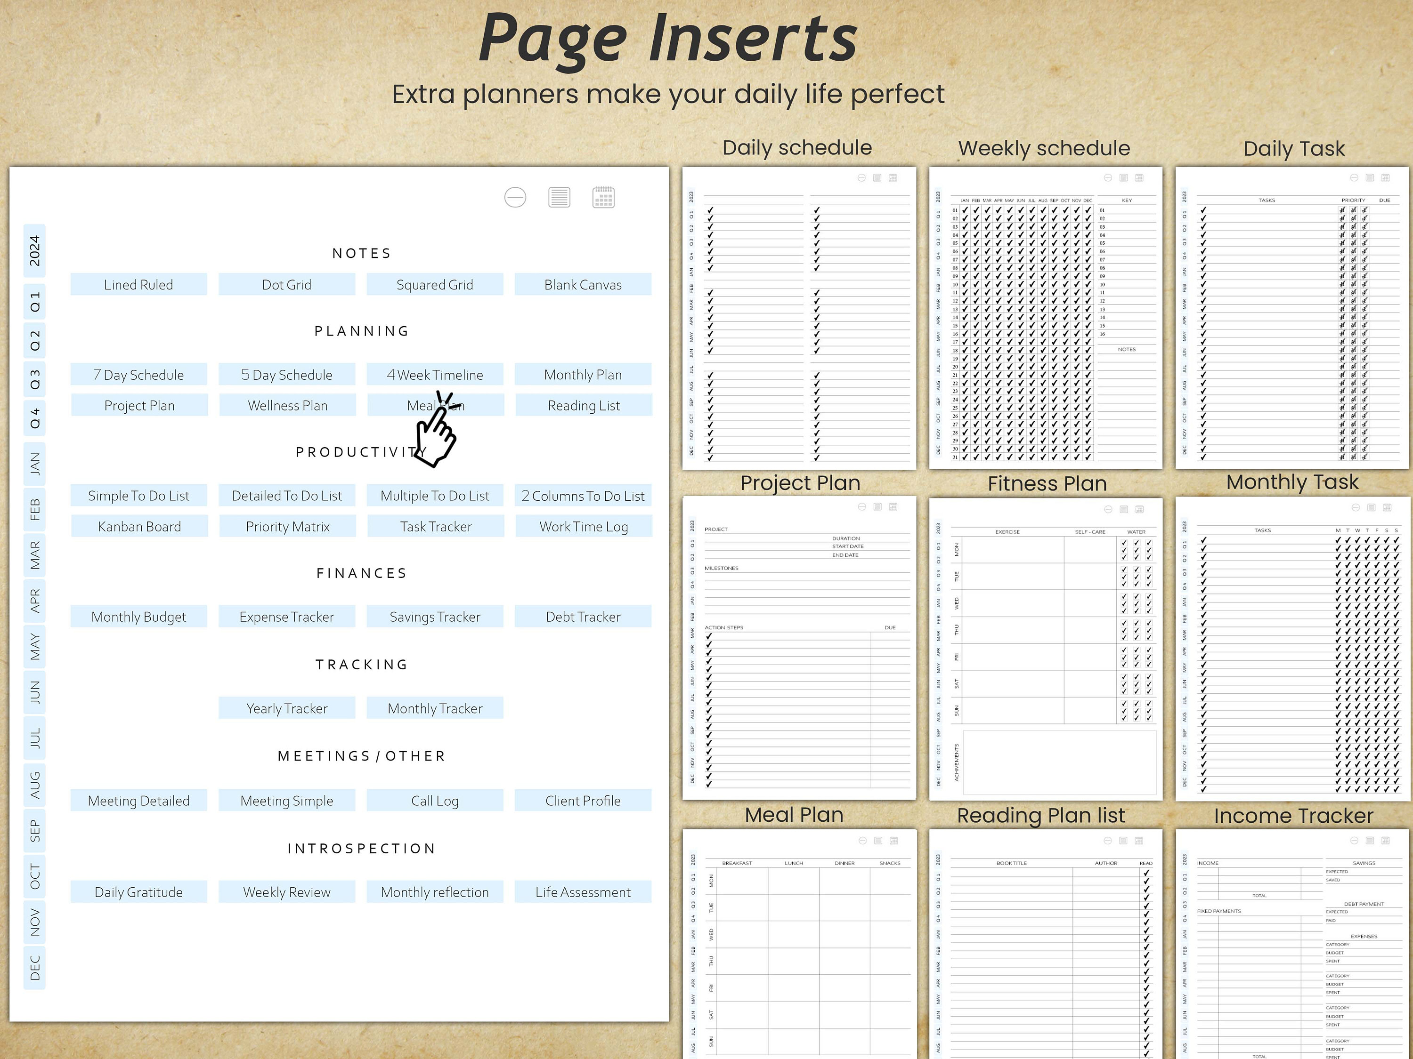Click the minus circle icon on the index page

[516, 198]
